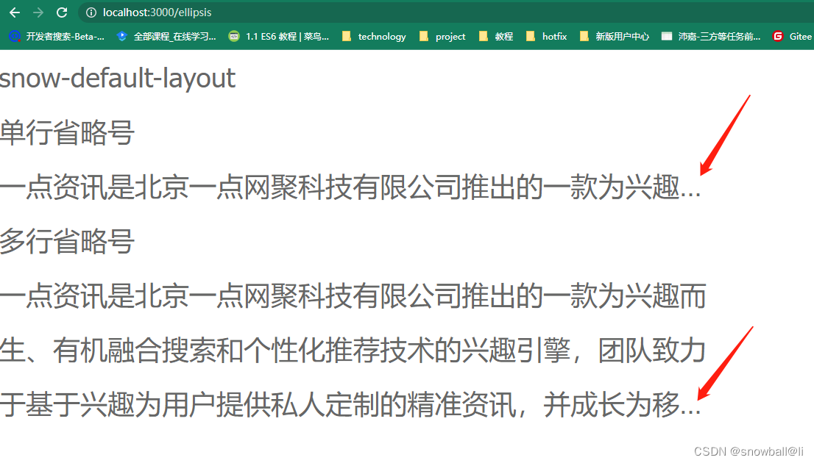
Task: Click the paragraph line ending 兴趣而
Action: 353,296
